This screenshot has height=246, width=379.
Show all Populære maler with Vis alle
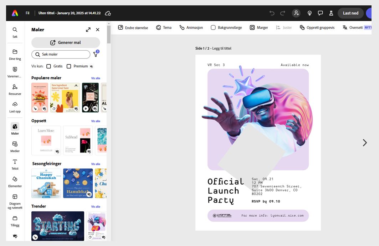pos(96,78)
